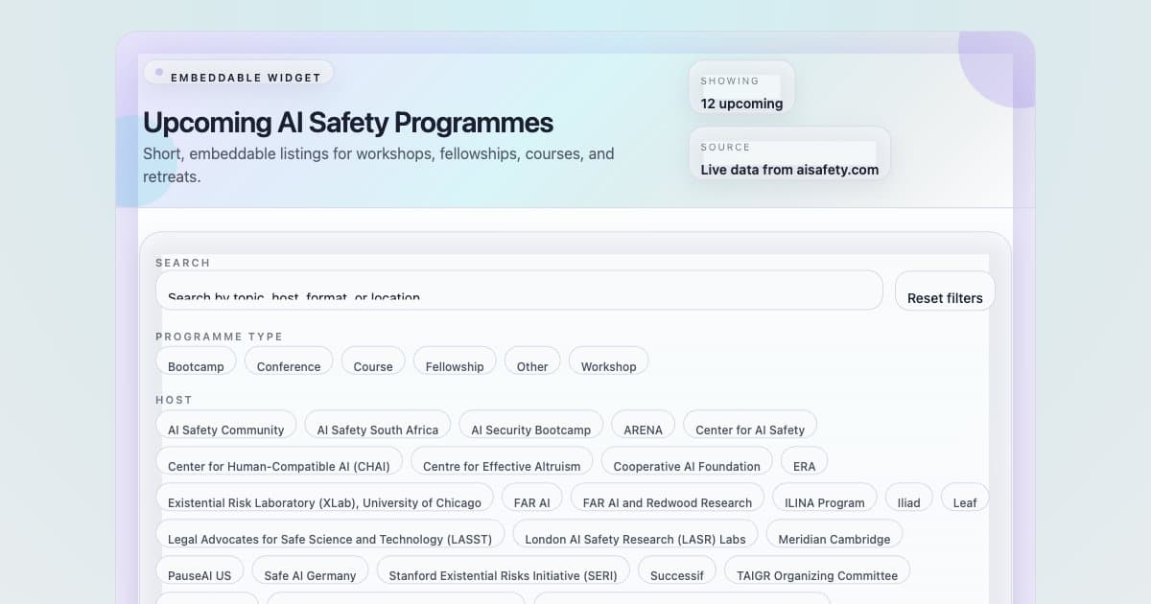Choose Cooperative AI Foundation host chip
Image resolution: width=1151 pixels, height=604 pixels.
(687, 461)
